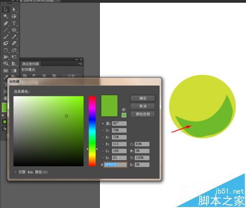Select the S (saturation) radio button

[103, 130]
